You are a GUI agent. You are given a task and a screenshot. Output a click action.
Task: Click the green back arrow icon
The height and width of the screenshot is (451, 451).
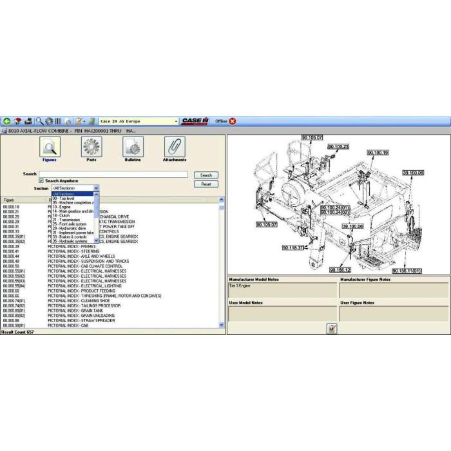click(6, 121)
